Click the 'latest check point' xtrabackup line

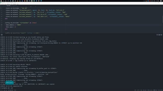click(x=25, y=57)
